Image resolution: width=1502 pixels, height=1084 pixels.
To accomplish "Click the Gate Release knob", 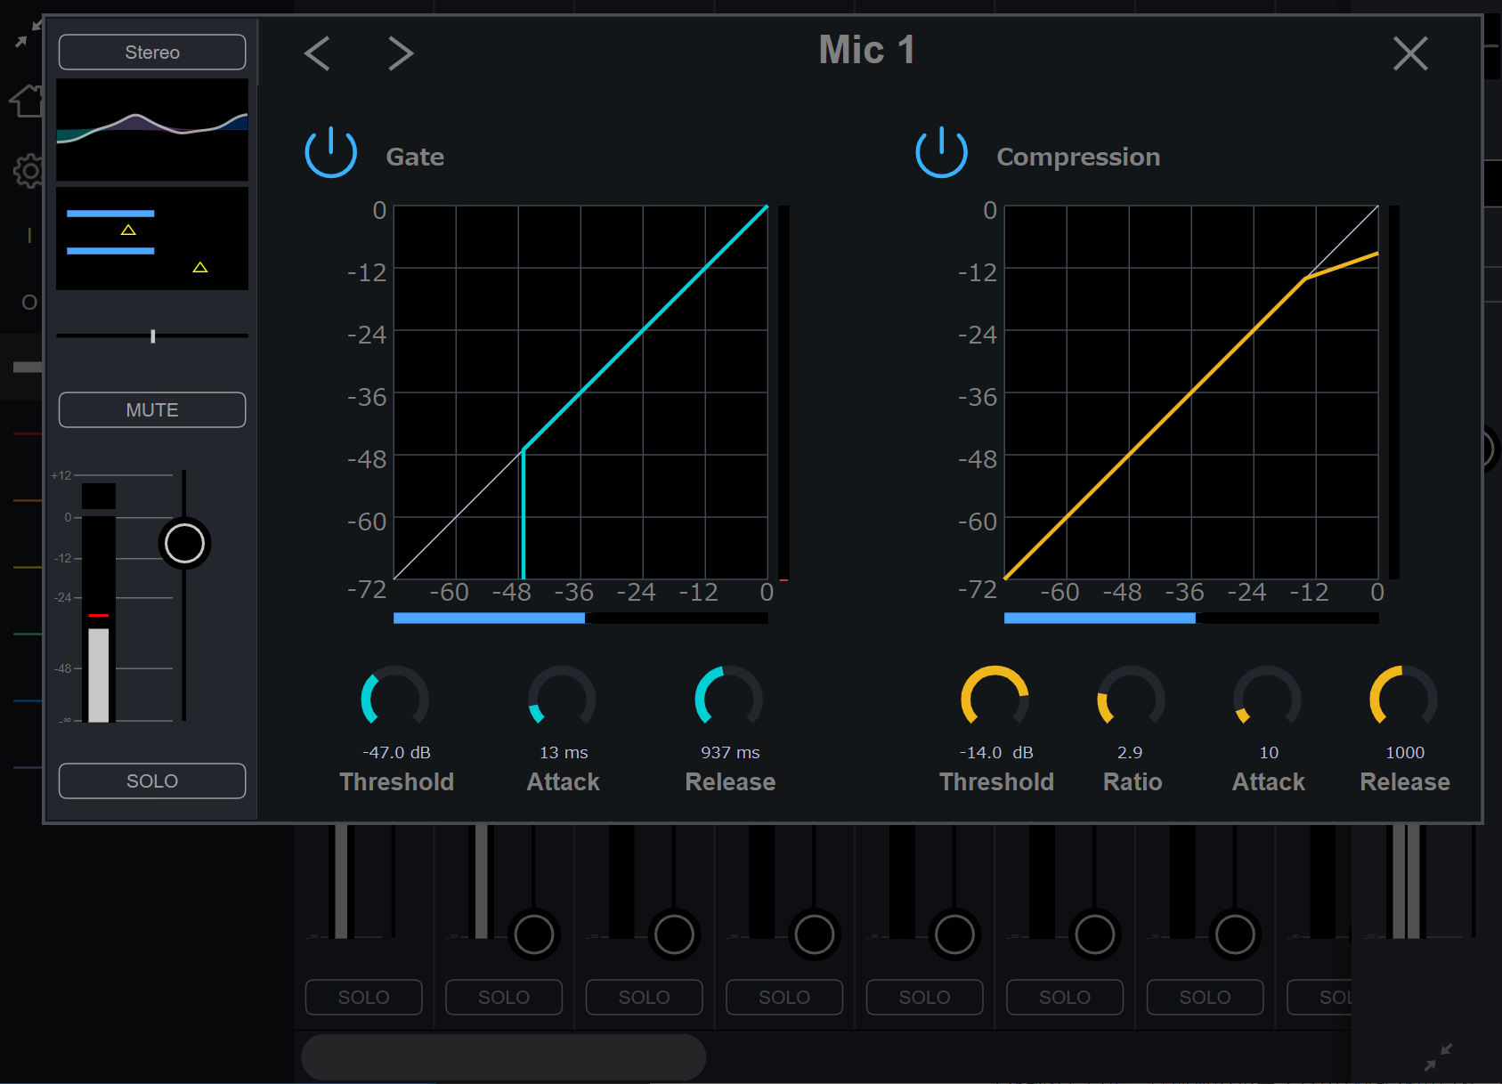I will tap(729, 699).
